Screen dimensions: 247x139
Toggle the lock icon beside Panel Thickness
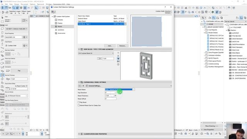pos(115,96)
